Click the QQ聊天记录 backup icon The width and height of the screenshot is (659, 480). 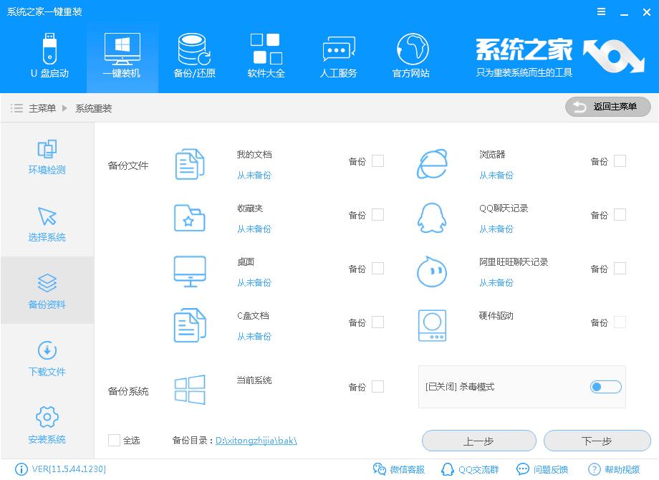click(x=431, y=217)
